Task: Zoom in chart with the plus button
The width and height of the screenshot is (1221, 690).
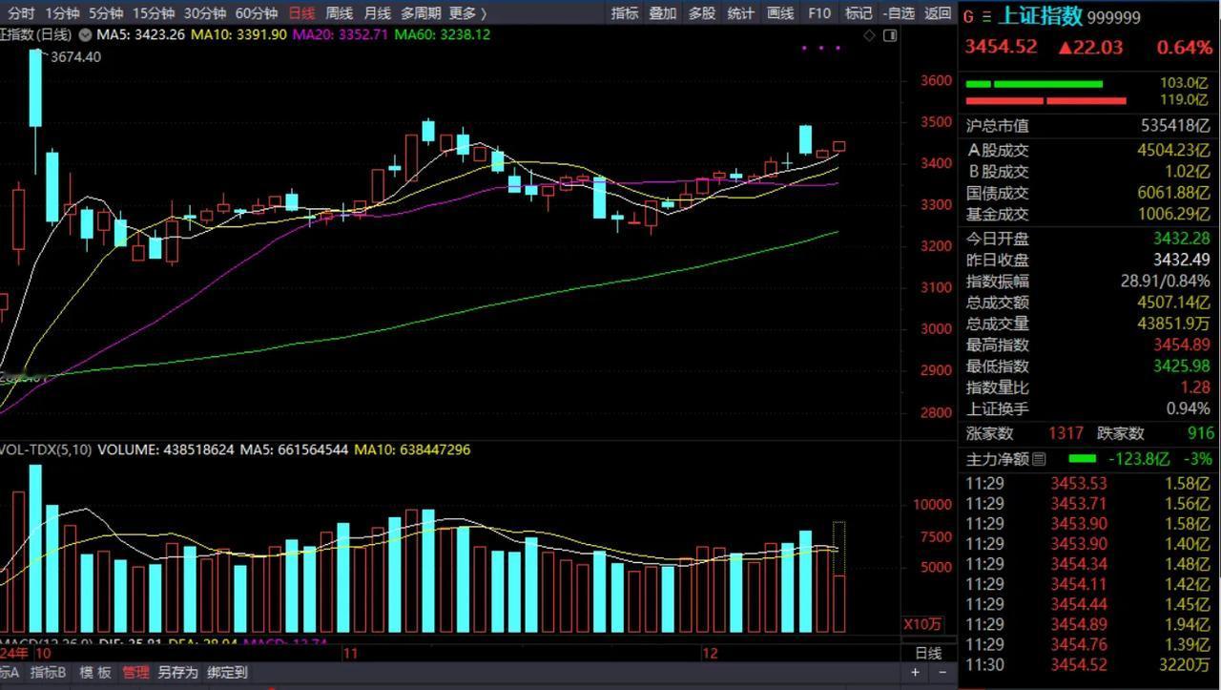Action: (x=916, y=673)
